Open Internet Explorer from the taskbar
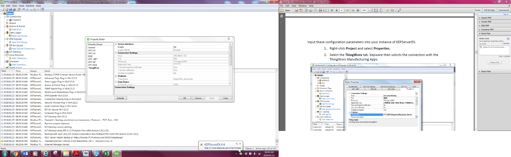Viewport: 511px width, 157px height. point(46,154)
